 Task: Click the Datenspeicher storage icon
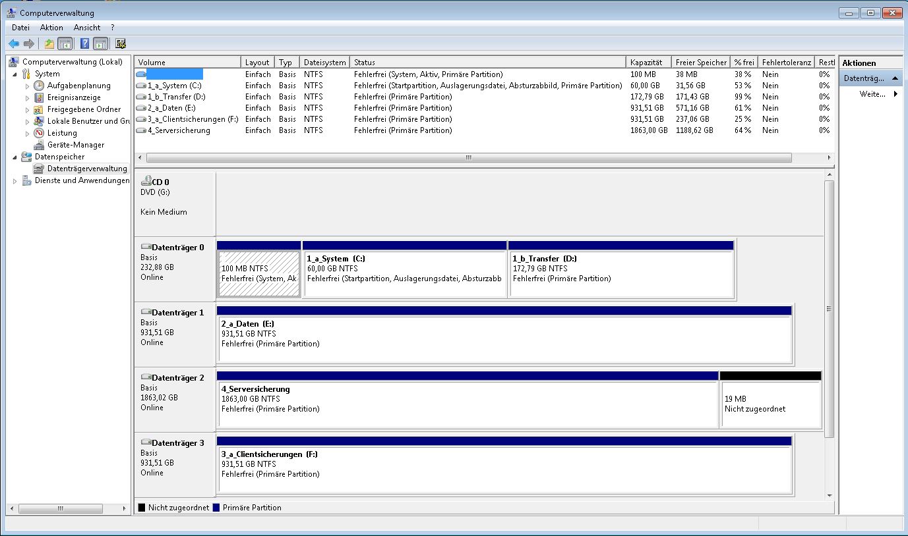point(26,157)
